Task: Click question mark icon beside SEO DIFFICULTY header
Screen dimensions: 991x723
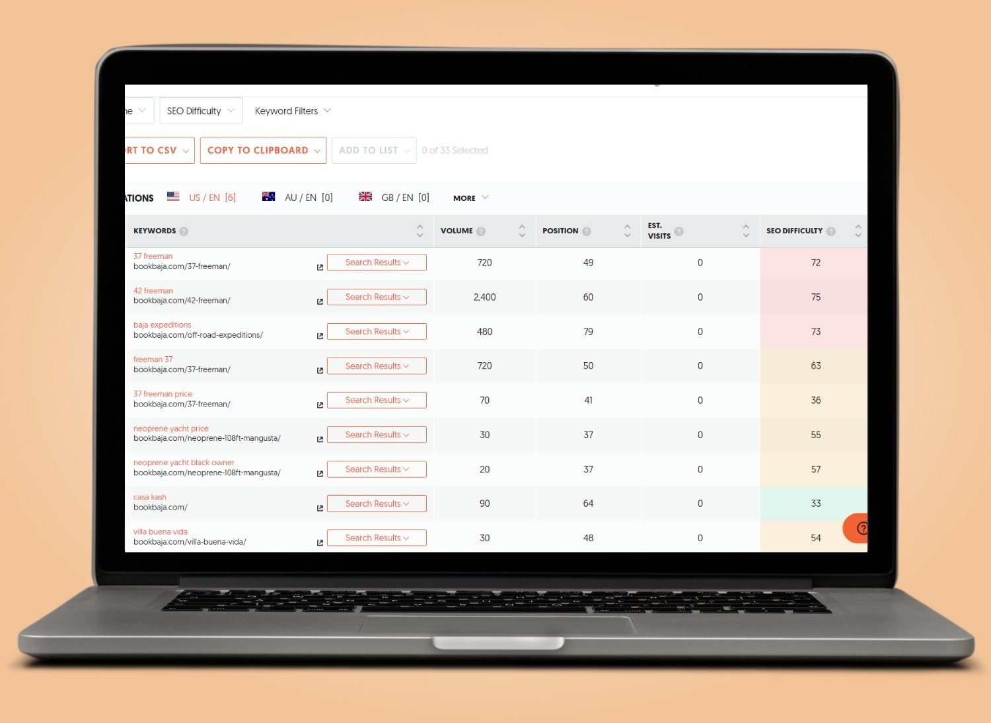Action: click(830, 231)
